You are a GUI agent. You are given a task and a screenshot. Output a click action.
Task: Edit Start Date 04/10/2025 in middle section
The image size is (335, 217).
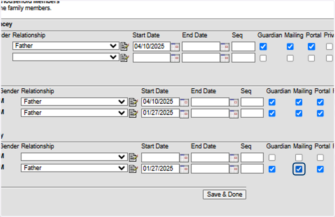(161, 102)
